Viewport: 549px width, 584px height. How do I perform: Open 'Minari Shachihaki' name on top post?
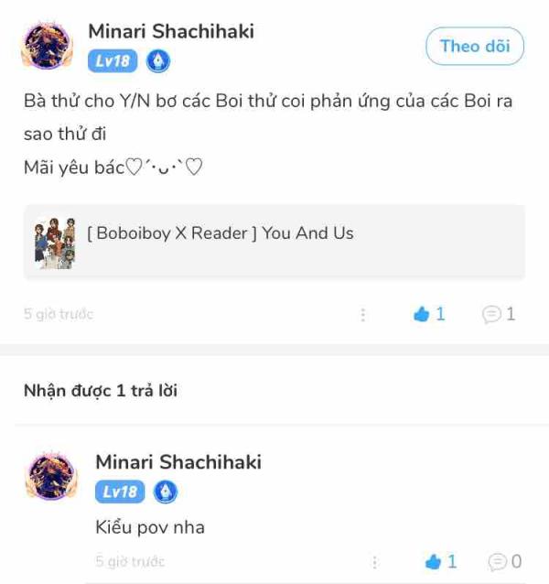tap(171, 31)
